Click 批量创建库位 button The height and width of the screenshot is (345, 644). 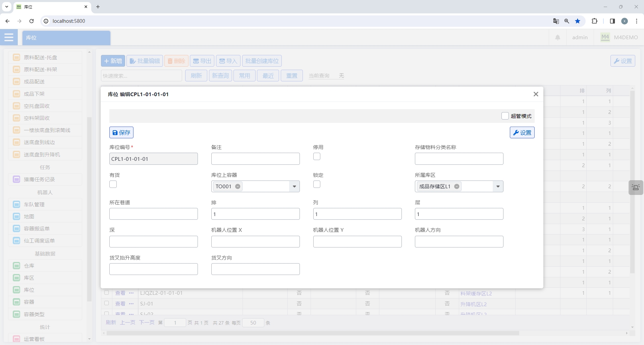point(262,61)
